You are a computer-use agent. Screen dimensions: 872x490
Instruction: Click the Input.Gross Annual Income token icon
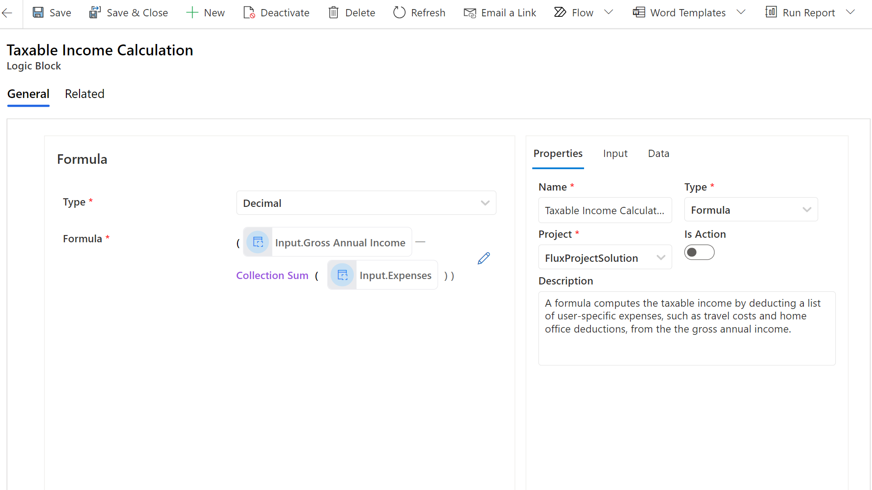(x=258, y=242)
